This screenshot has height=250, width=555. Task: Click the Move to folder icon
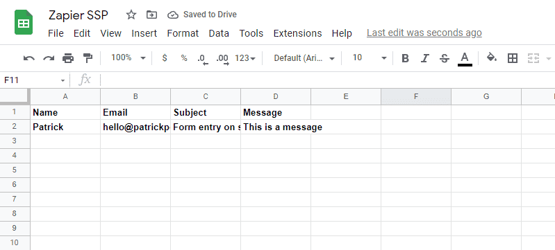click(151, 15)
